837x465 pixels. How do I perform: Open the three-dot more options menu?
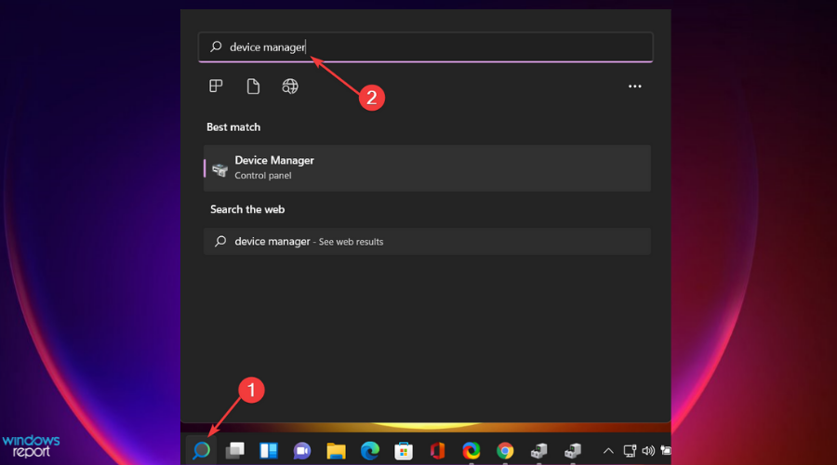pos(634,86)
